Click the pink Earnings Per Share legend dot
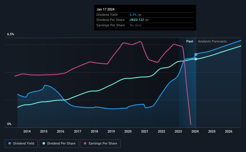 tap(85, 143)
